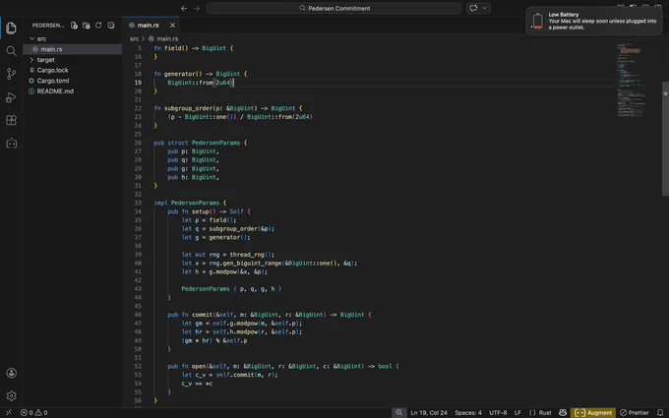Click on 'subgroup_order' function definition line 22

coord(188,108)
